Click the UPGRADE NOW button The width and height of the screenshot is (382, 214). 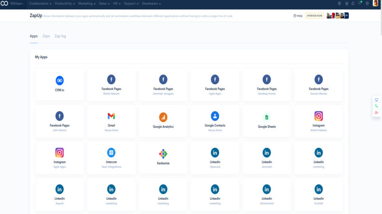tap(314, 15)
